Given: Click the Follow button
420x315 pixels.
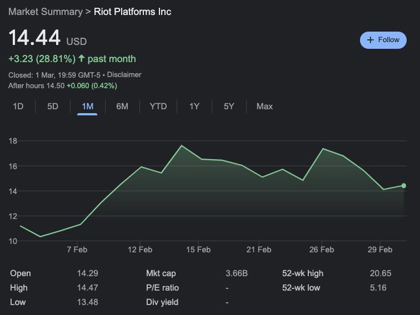Looking at the screenshot, I should 383,40.
